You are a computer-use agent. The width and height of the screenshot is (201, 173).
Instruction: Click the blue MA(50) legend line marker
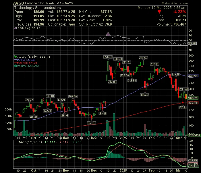[16, 60]
